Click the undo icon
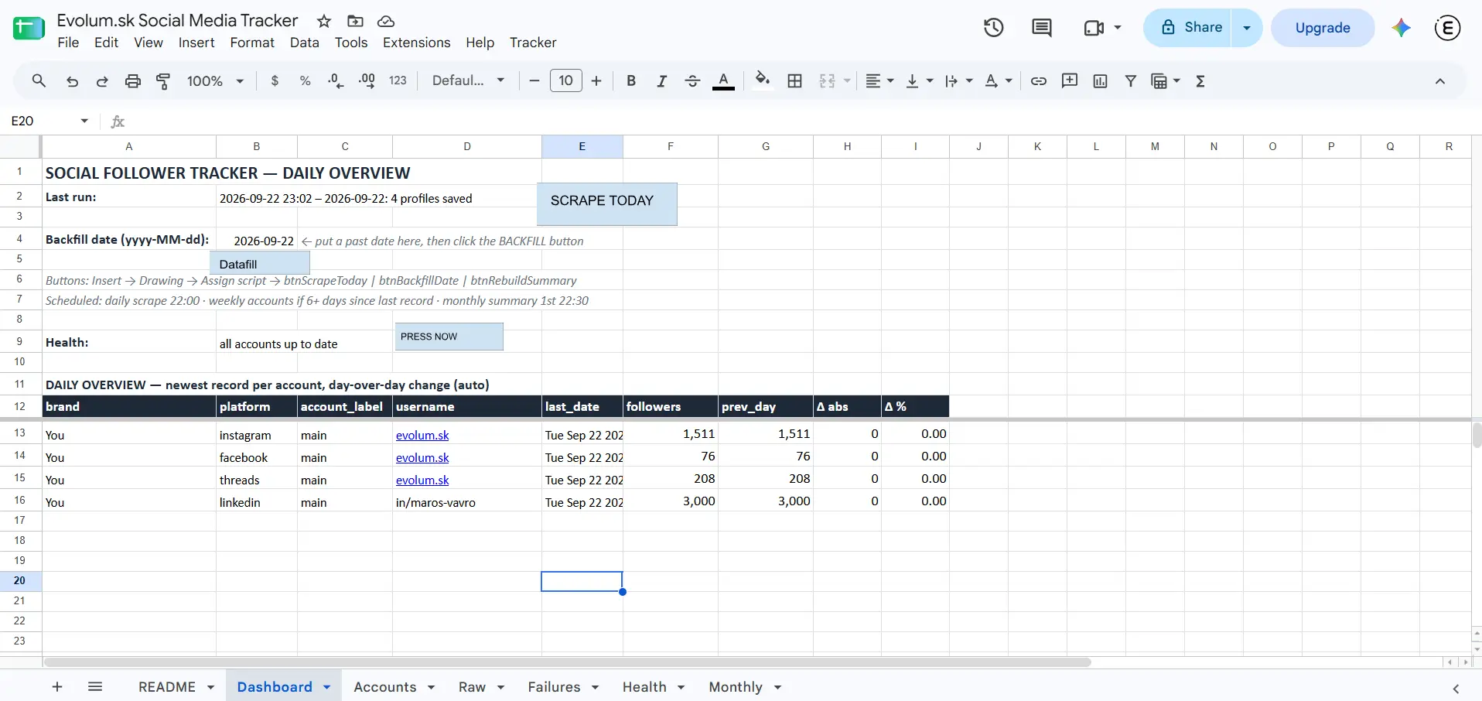 coord(72,80)
